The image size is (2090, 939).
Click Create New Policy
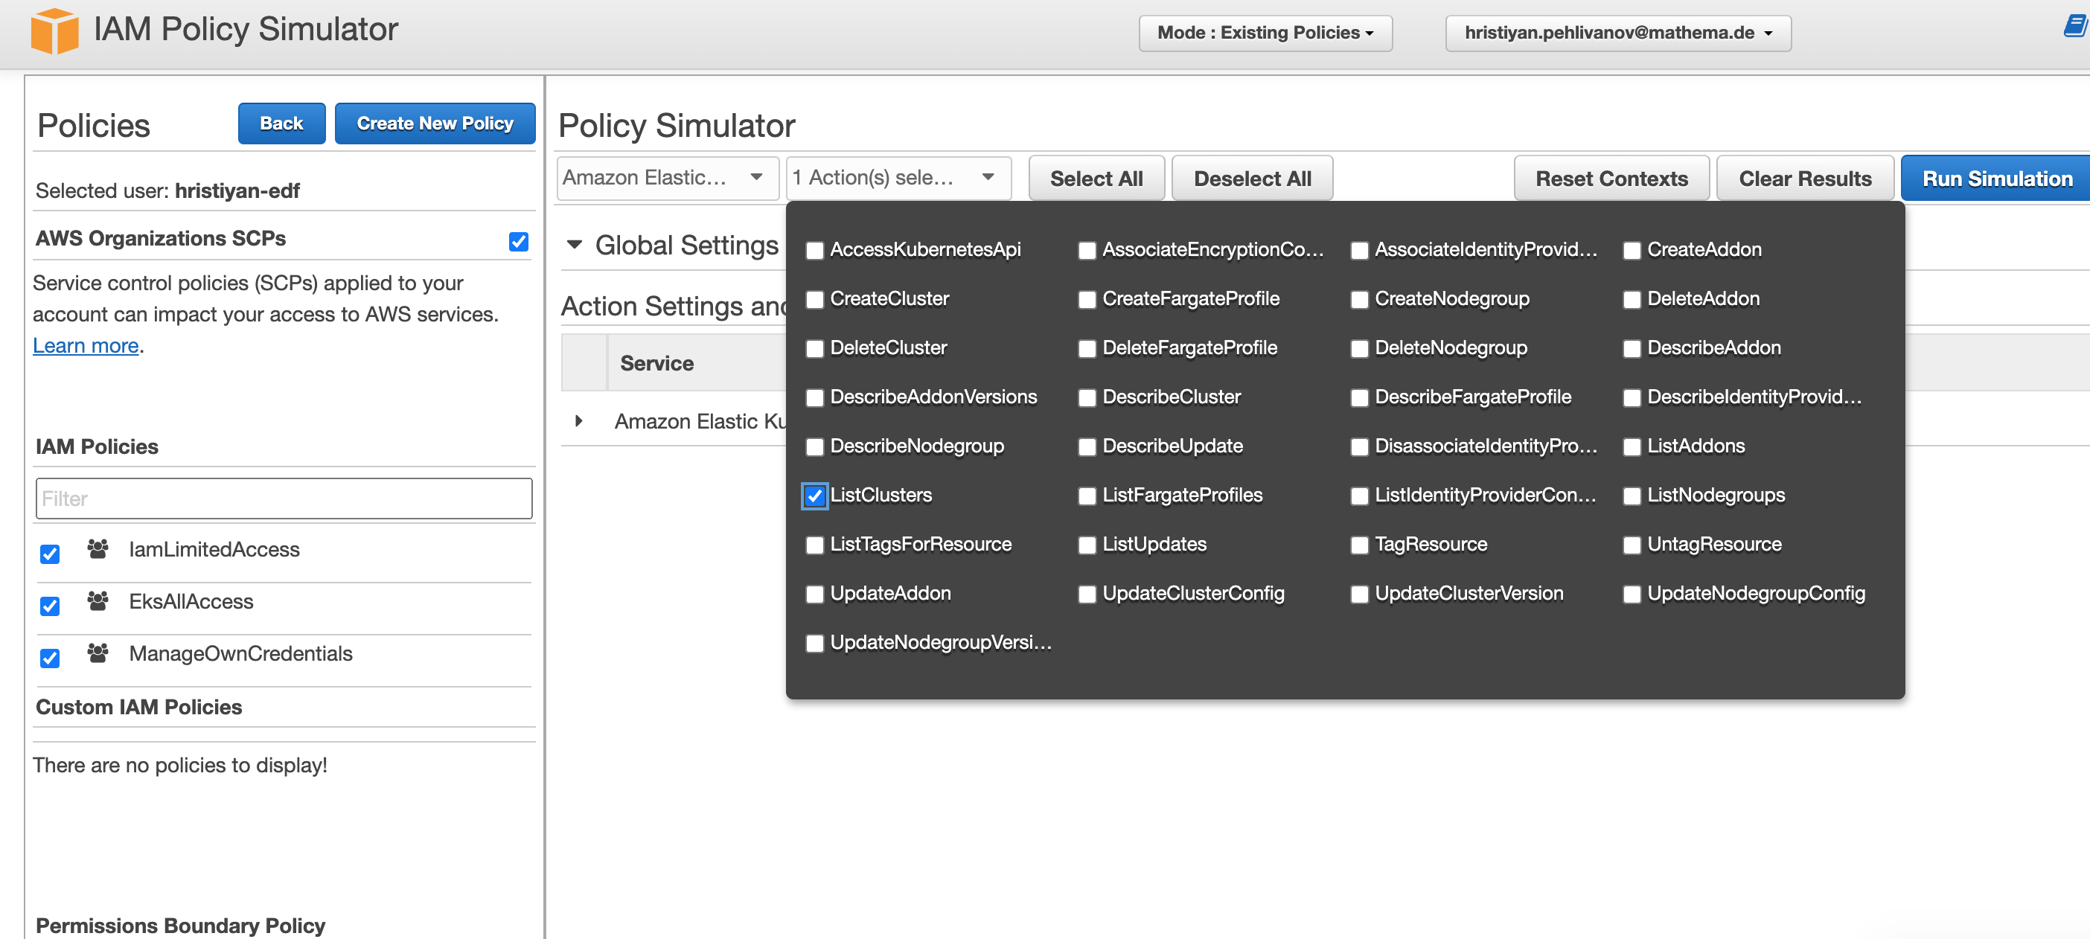point(435,124)
